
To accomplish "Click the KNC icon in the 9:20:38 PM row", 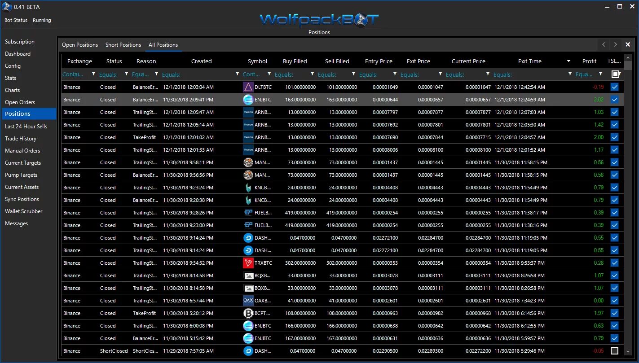I will pyautogui.click(x=248, y=200).
